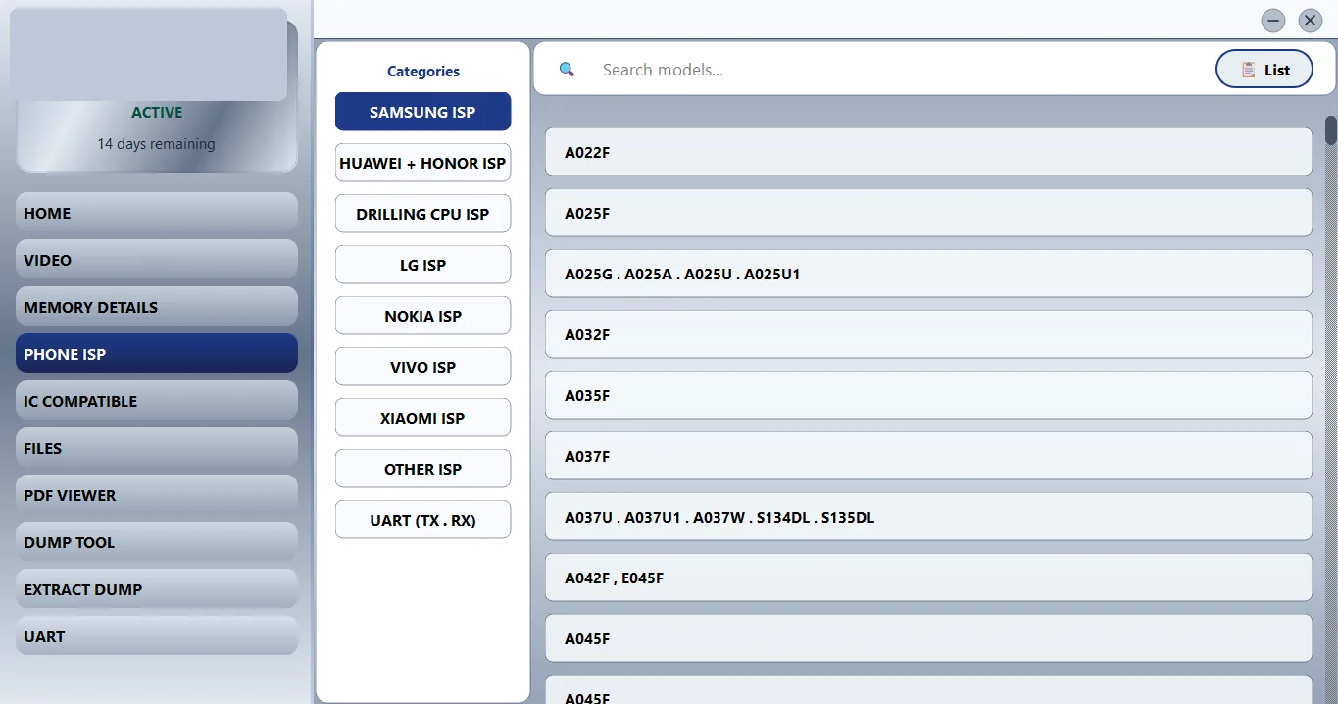Click the search magnifier icon
This screenshot has width=1338, height=704.
click(567, 70)
